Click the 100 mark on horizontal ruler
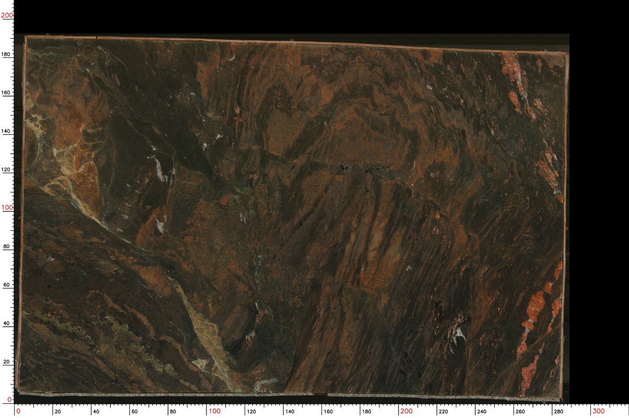The width and height of the screenshot is (629, 418). (x=214, y=411)
